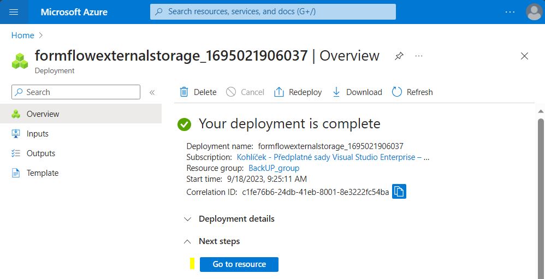Click the Delete trash icon

point(185,92)
